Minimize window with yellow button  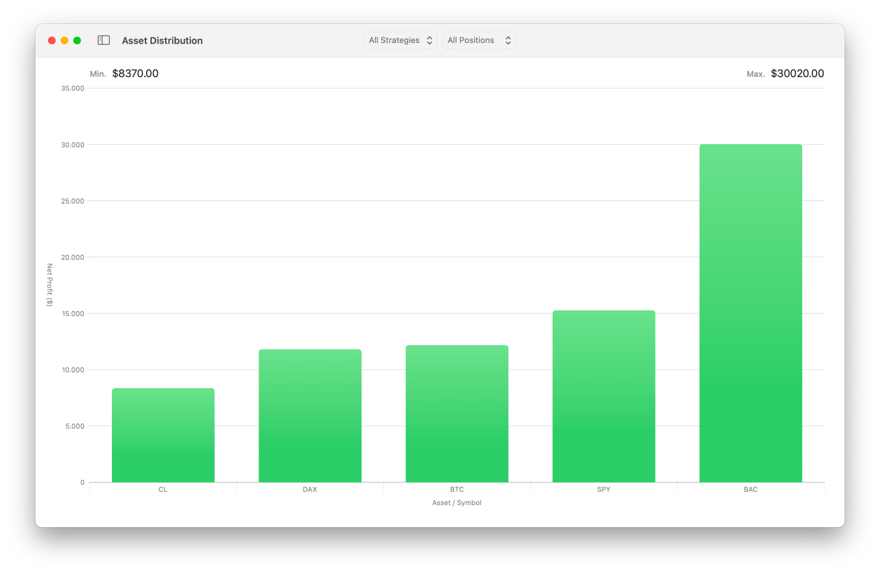point(64,40)
